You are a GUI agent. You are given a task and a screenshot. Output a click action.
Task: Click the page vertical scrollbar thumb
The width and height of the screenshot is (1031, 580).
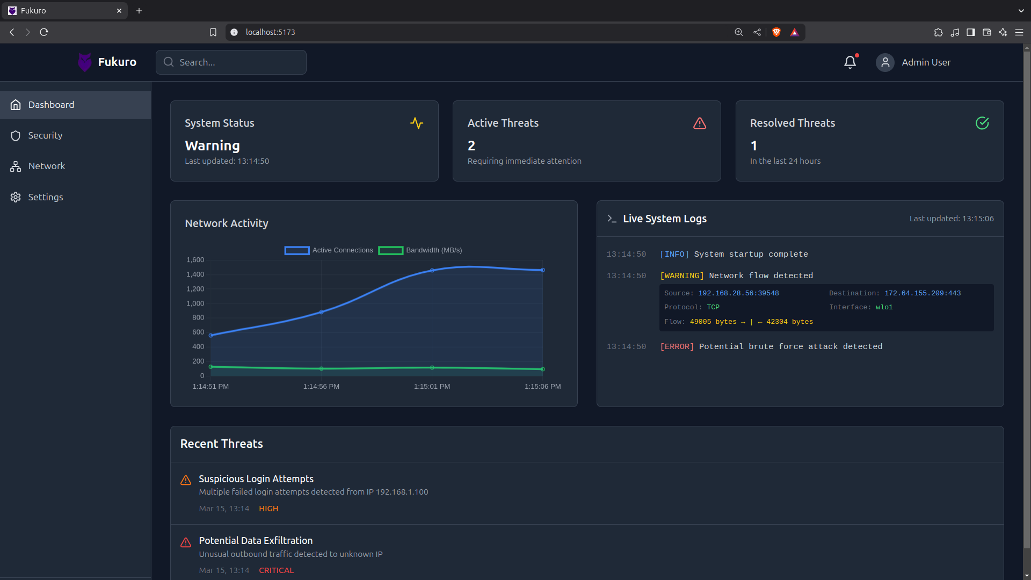[1027, 295]
